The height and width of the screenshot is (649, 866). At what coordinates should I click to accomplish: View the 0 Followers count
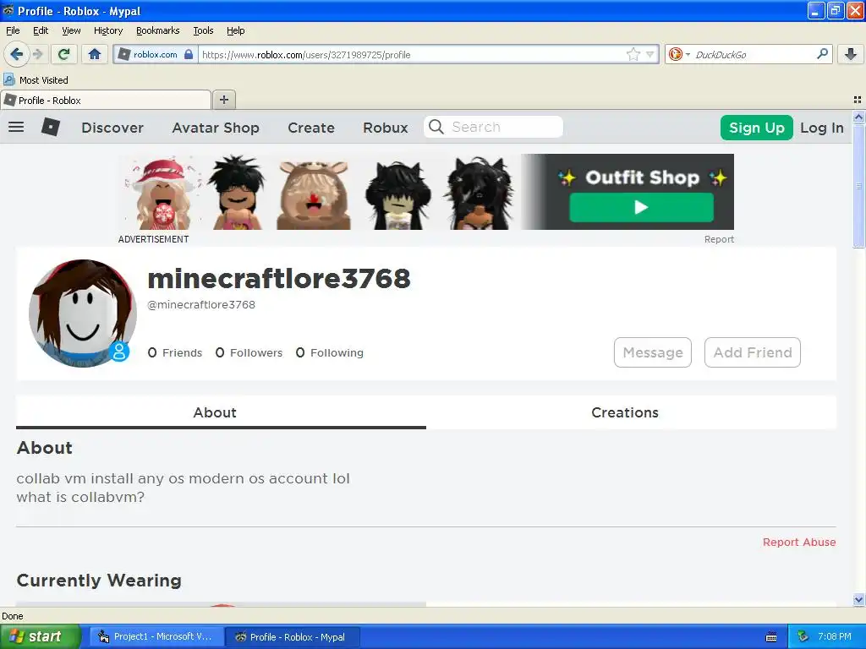249,352
